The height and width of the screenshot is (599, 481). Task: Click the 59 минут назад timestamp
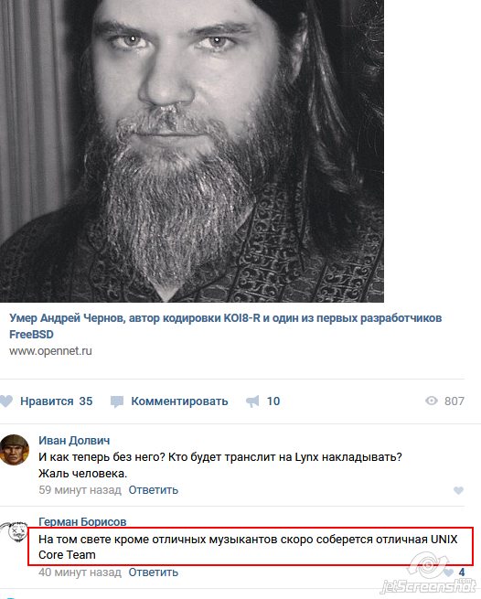pyautogui.click(x=80, y=490)
